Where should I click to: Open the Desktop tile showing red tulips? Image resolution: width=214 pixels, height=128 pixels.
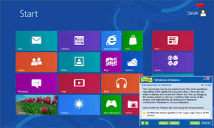point(36,105)
